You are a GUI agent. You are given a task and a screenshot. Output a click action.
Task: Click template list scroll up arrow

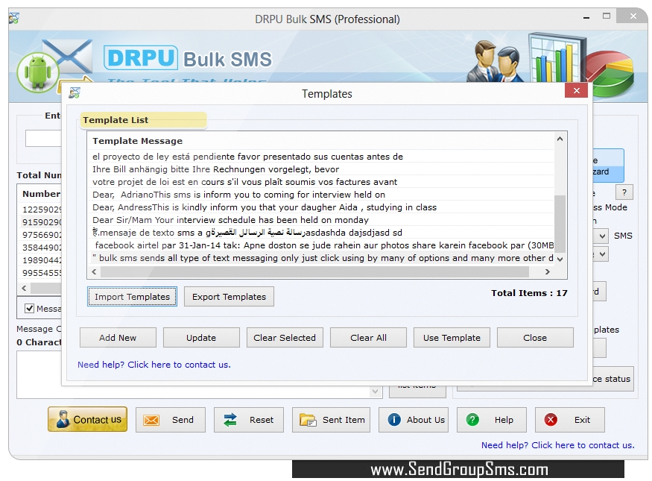point(560,139)
